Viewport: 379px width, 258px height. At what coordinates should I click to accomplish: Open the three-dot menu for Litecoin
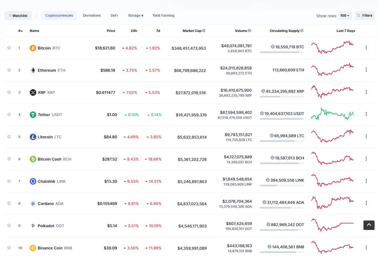tap(366, 137)
